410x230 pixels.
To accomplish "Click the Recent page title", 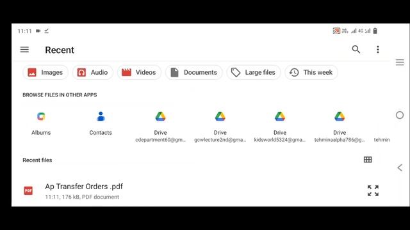I will (60, 50).
